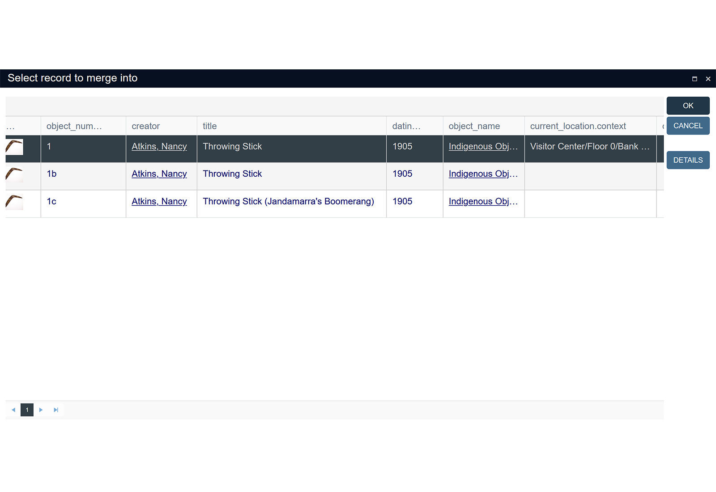Sort by the creator column header
Viewport: 716px width, 492px height.
click(x=146, y=126)
